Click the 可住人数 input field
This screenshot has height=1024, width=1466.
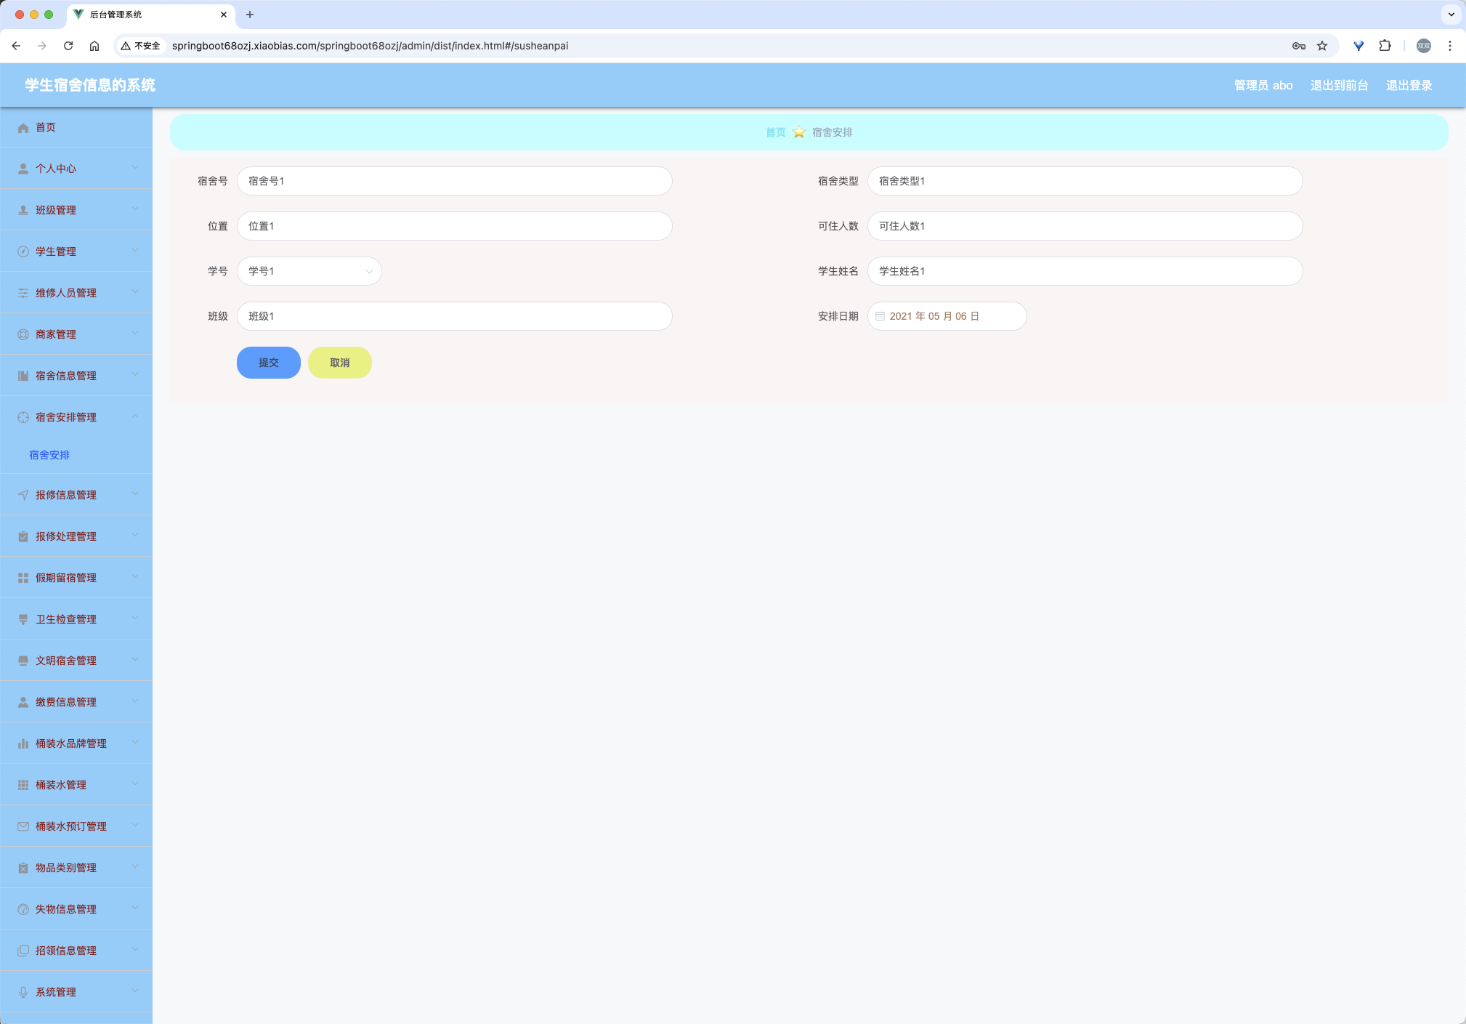[x=1085, y=226]
